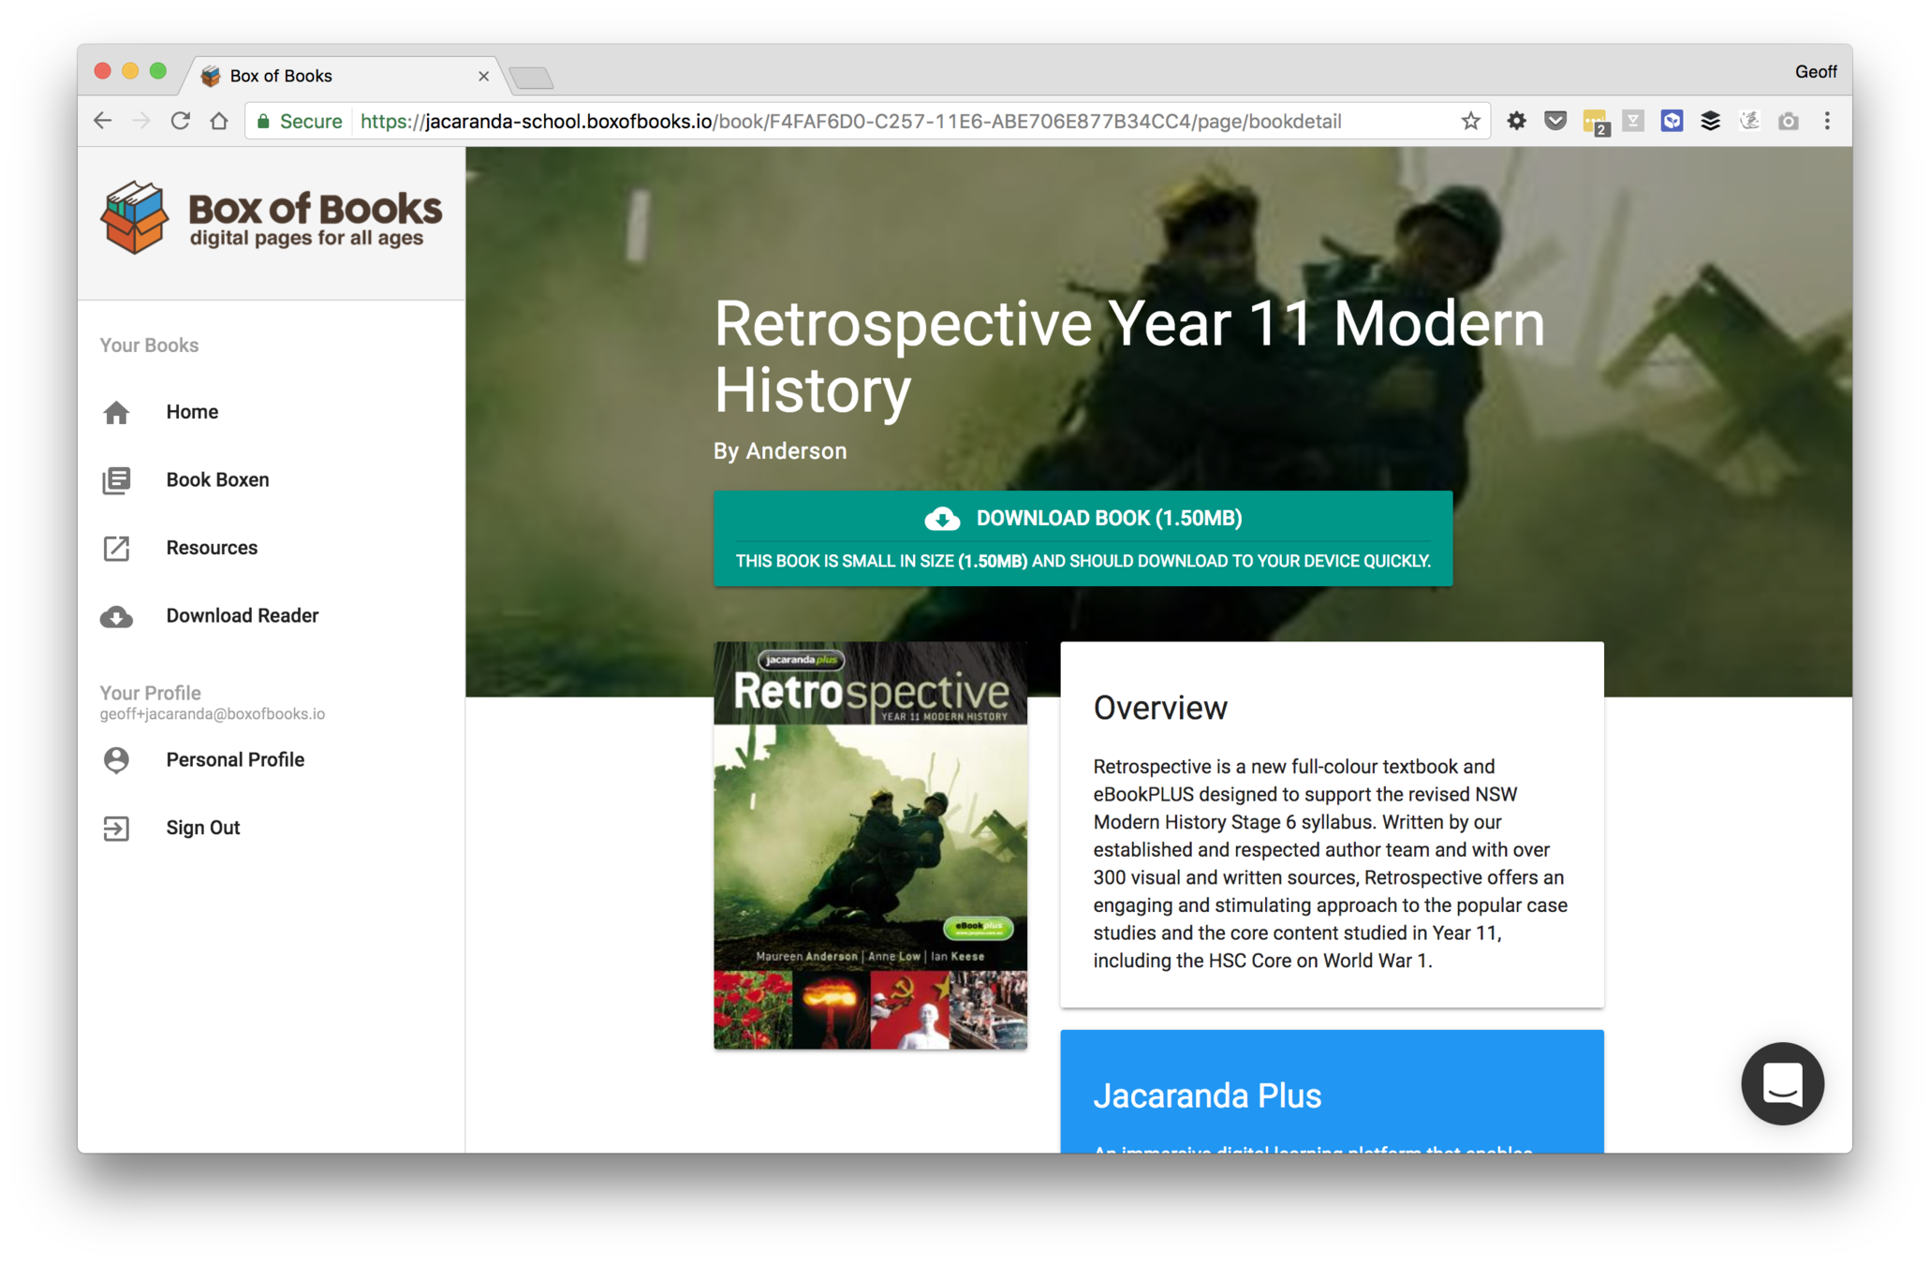The image size is (1930, 1264).
Task: Open Book Boxen from sidebar icon
Action: [116, 480]
